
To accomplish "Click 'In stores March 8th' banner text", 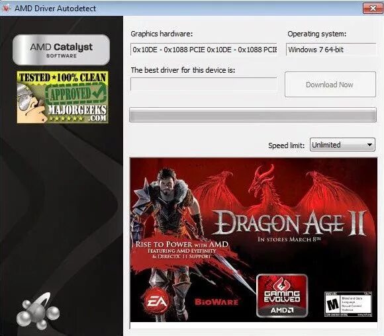I will pyautogui.click(x=289, y=239).
